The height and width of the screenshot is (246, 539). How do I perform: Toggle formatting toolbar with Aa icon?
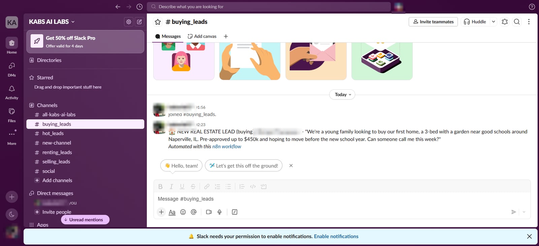172,212
